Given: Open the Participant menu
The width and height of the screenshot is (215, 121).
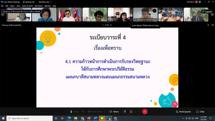Looking at the screenshot, I should [x=39, y=6].
